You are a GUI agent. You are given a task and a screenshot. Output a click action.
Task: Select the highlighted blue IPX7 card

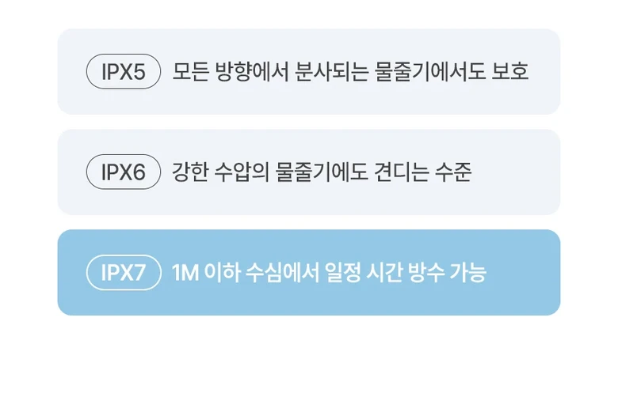(309, 272)
